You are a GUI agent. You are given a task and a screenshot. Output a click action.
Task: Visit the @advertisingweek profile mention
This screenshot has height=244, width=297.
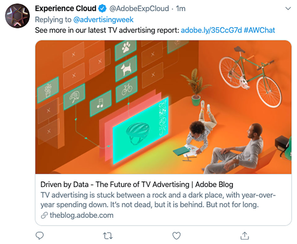[x=103, y=20]
